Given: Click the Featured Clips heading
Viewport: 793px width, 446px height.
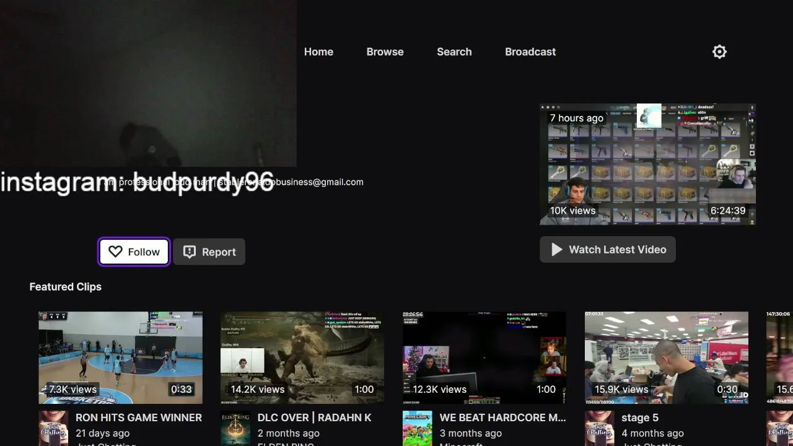Looking at the screenshot, I should (66, 287).
